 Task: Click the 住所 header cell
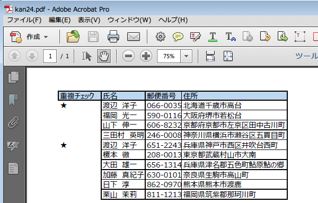[234, 96]
